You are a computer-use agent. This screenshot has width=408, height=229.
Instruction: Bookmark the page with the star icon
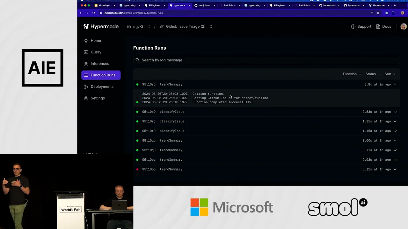pos(378,13)
